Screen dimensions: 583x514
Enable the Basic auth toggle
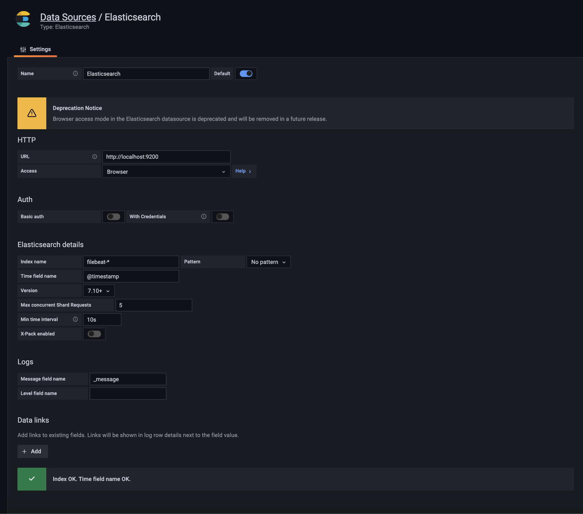click(x=114, y=217)
